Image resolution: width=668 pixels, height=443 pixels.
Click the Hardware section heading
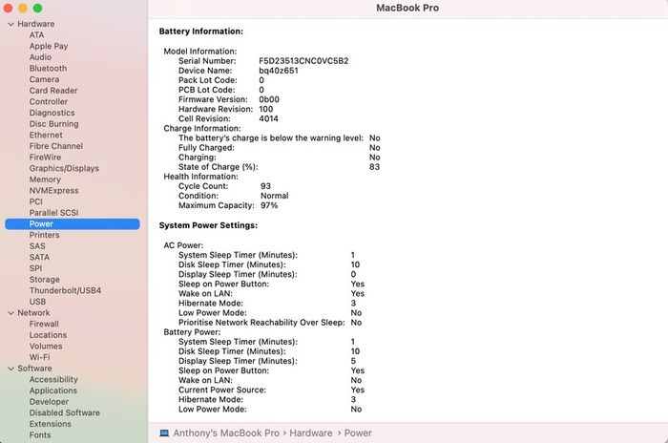pyautogui.click(x=36, y=24)
